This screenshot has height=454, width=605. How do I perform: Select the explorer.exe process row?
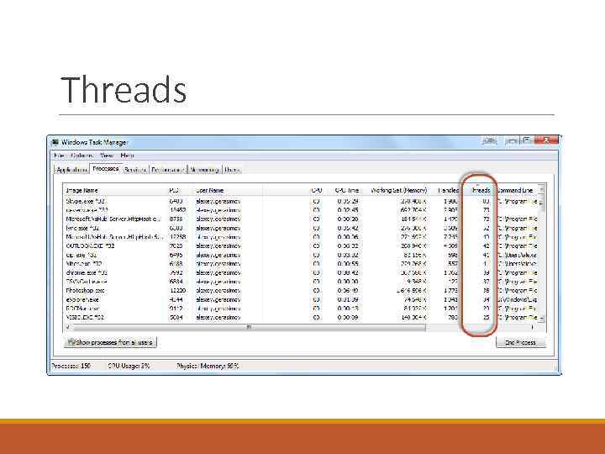coord(301,299)
